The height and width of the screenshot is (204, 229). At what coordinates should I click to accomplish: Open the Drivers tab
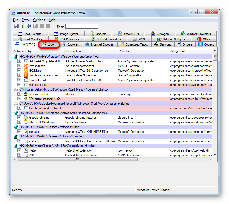pos(185,44)
